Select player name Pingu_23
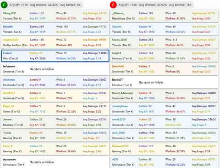The width and height of the screenshot is (220, 168). (x=8, y=106)
